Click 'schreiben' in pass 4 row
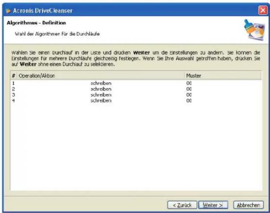This screenshot has width=270, height=213. pyautogui.click(x=101, y=101)
